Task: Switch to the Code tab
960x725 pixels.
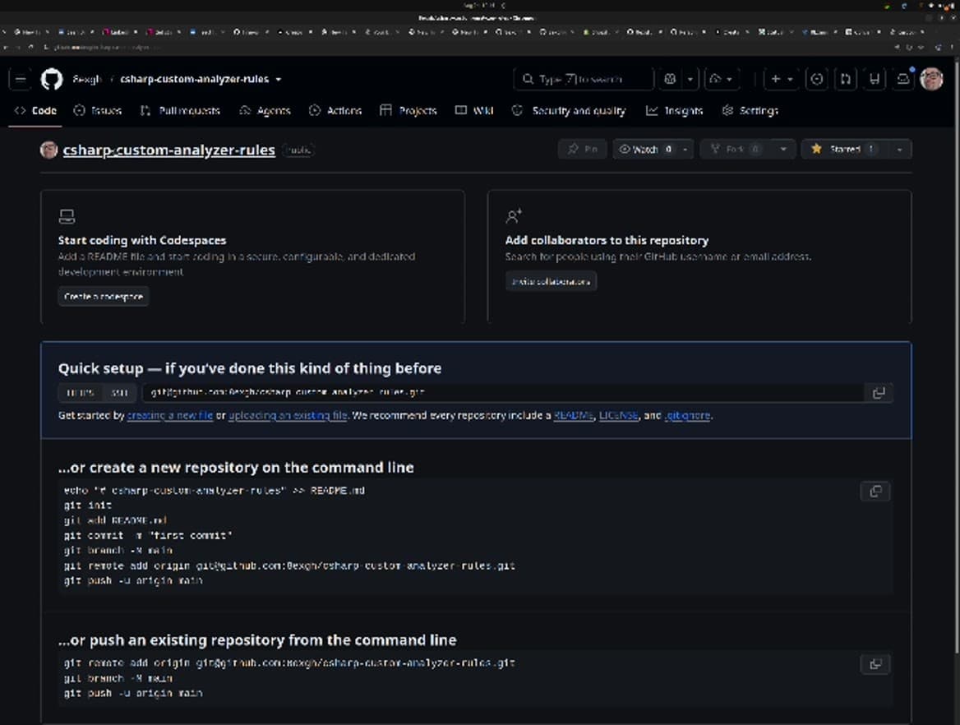Action: click(35, 111)
